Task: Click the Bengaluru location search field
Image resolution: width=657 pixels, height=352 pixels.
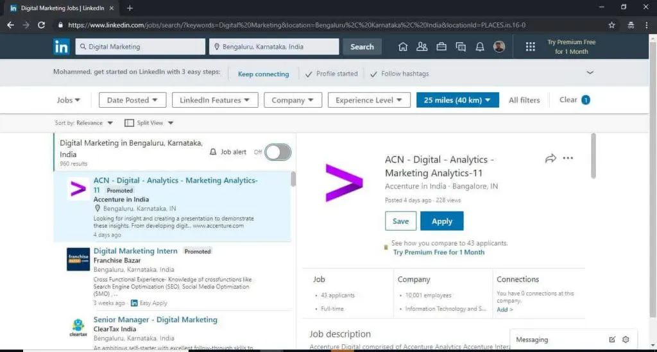Action: [x=274, y=47]
